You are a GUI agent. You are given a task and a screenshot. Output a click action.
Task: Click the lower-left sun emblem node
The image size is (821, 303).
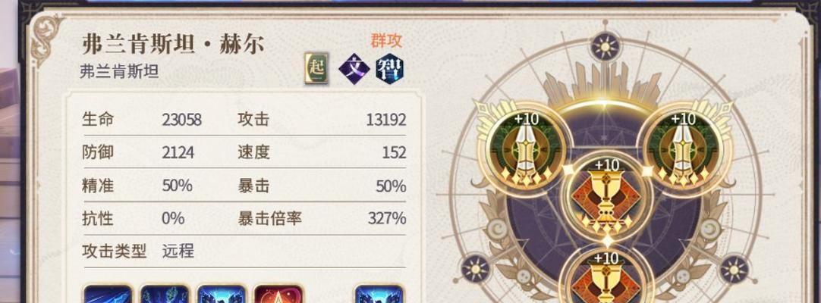point(476,268)
